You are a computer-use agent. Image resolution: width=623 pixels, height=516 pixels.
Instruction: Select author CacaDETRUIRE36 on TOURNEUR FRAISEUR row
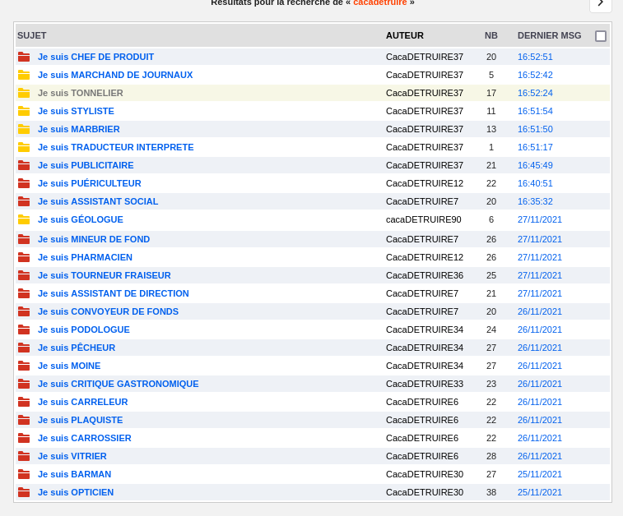pos(424,275)
